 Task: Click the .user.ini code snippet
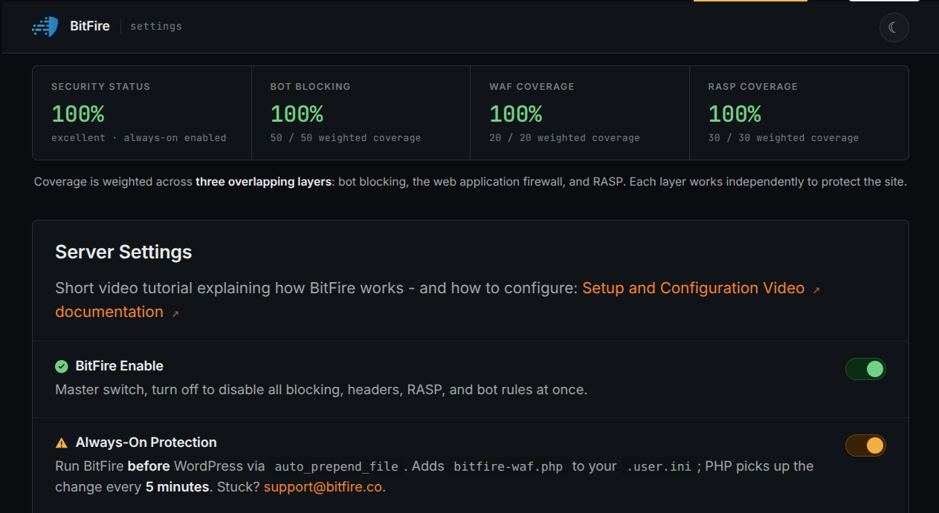[659, 467]
